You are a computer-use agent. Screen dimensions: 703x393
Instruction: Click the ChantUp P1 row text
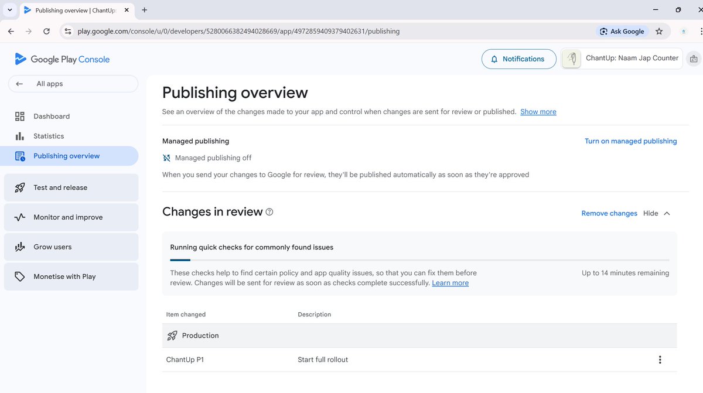185,360
